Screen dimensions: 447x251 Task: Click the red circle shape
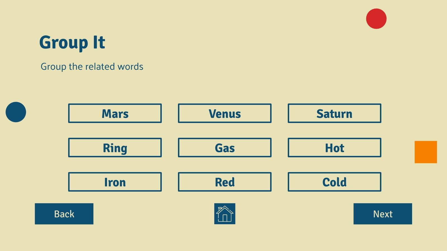(376, 19)
